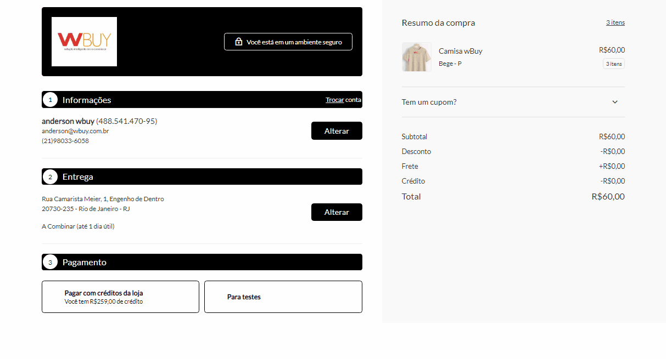Click the step 1 circle beside Informações
666x359 pixels.
[x=50, y=100]
